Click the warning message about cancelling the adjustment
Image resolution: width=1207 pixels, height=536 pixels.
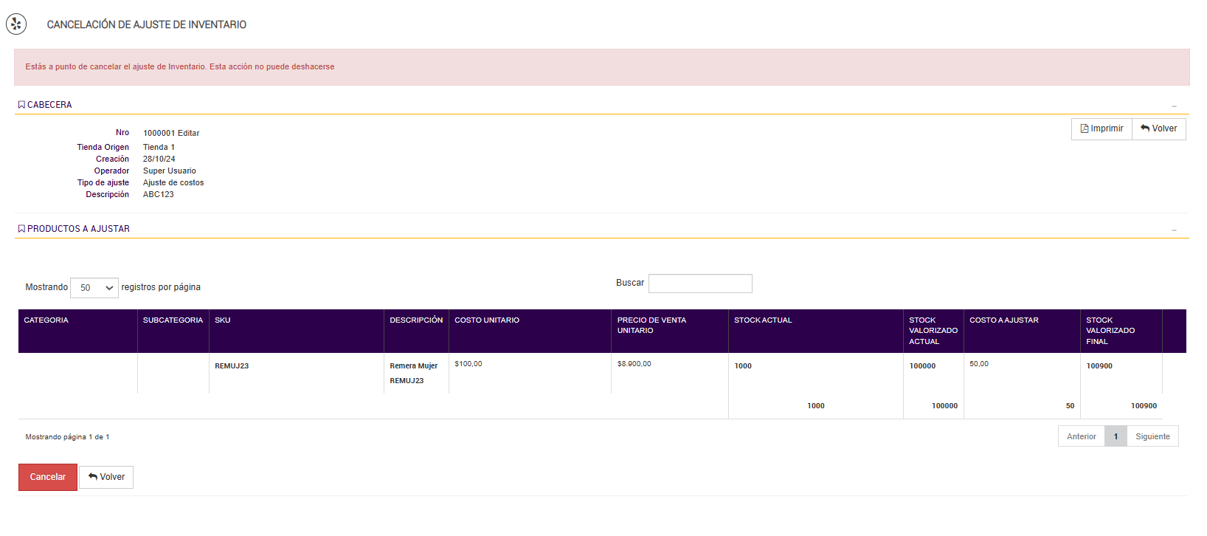180,67
